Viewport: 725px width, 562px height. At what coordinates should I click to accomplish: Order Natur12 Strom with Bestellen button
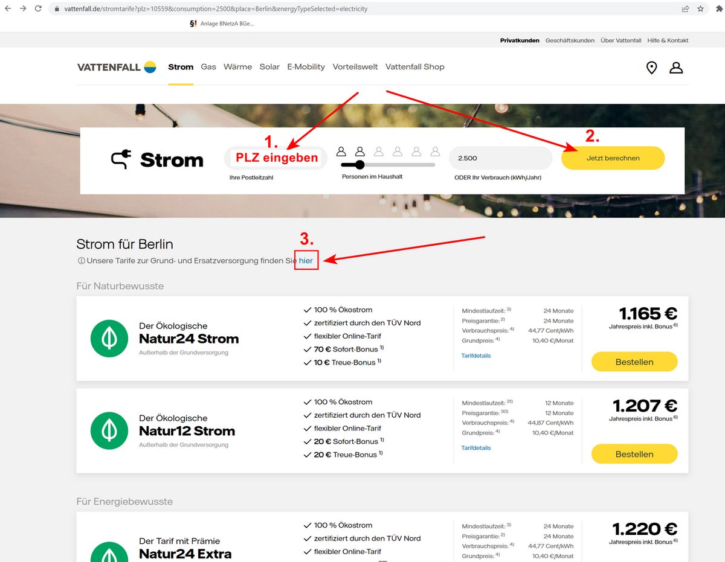click(634, 454)
